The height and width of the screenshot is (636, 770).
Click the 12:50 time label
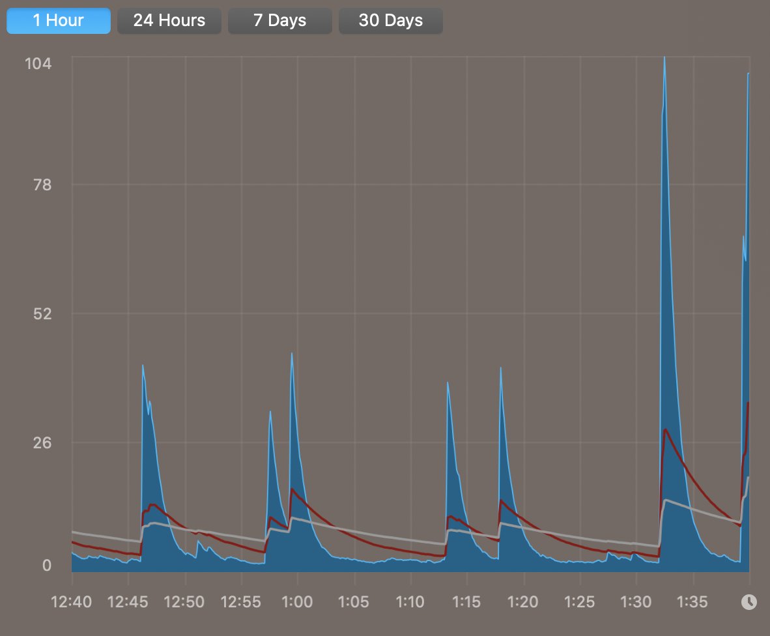pos(184,601)
